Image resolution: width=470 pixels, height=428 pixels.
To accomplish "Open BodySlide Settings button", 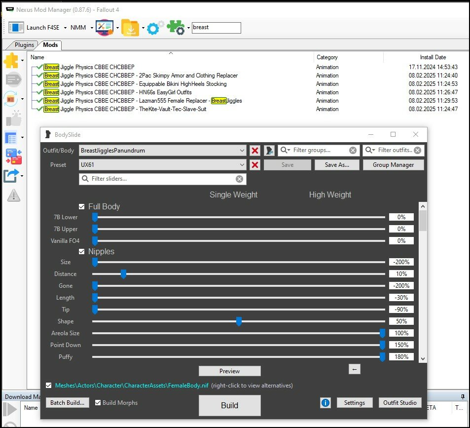I will pos(355,403).
